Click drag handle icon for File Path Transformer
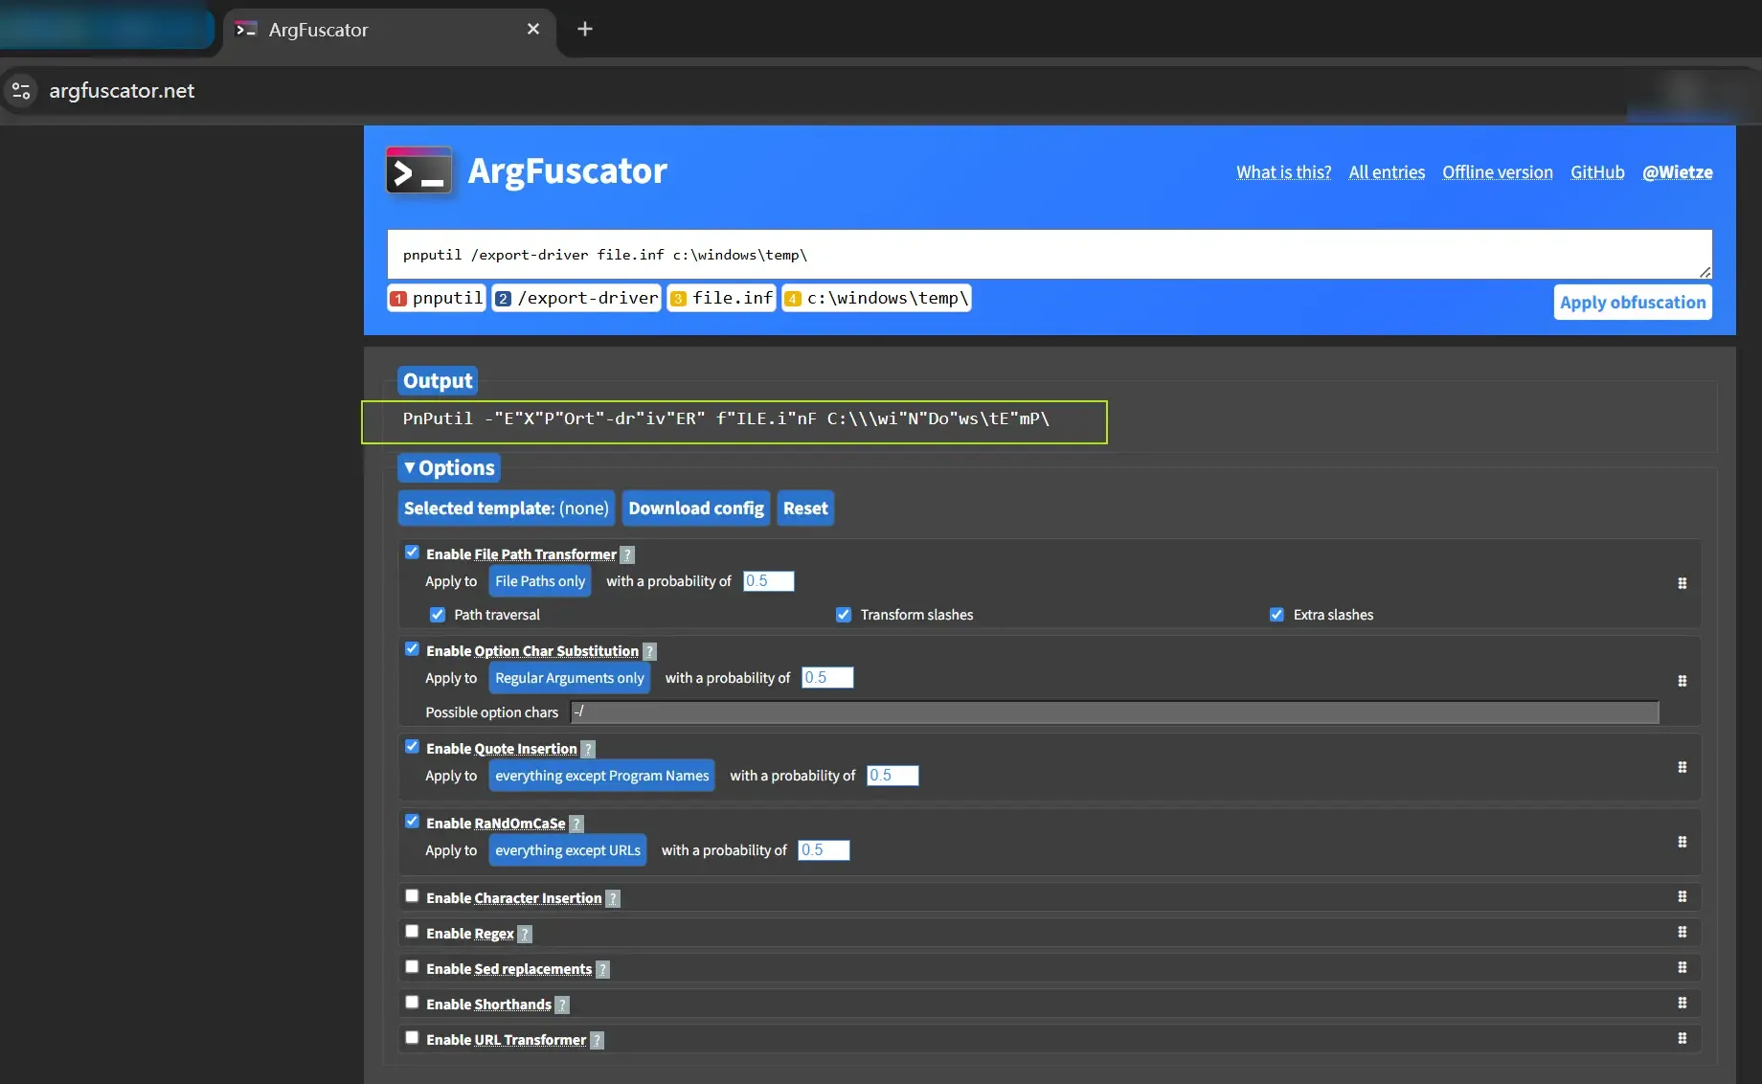Screen dimensions: 1762x1084 coord(1683,583)
